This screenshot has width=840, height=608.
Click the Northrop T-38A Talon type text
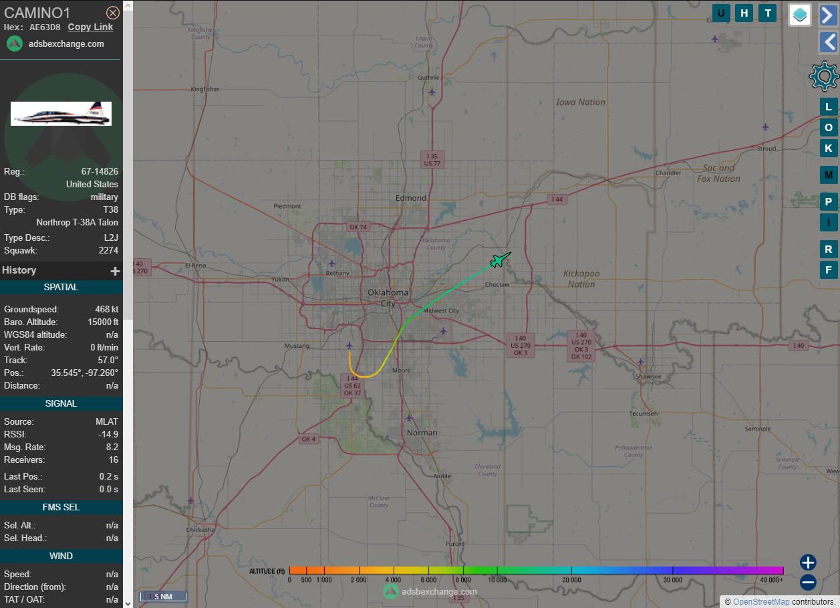(77, 222)
